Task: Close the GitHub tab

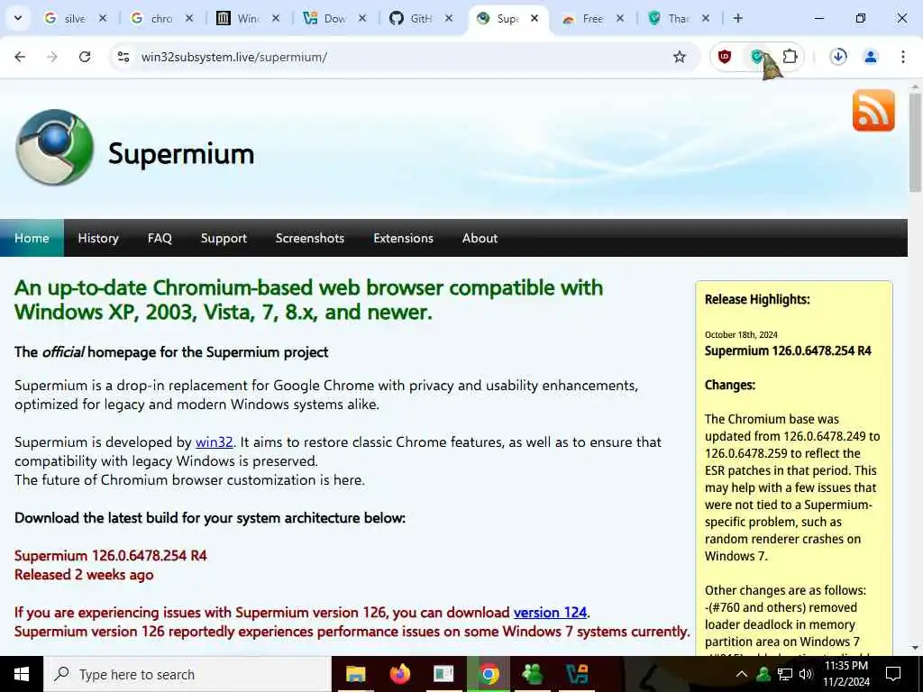Action: pyautogui.click(x=449, y=18)
